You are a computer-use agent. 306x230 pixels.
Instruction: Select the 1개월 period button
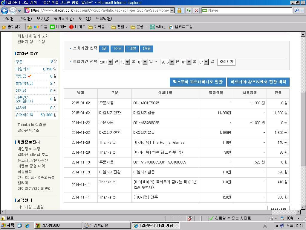[132, 49]
